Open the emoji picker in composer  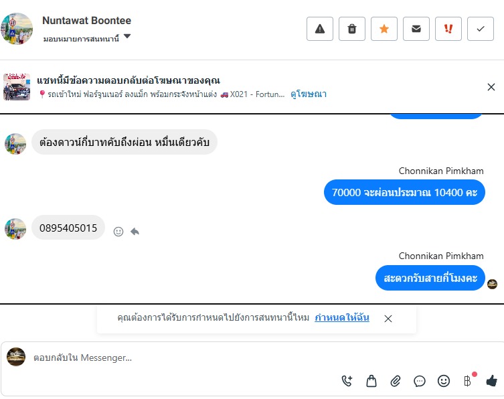coord(444,381)
